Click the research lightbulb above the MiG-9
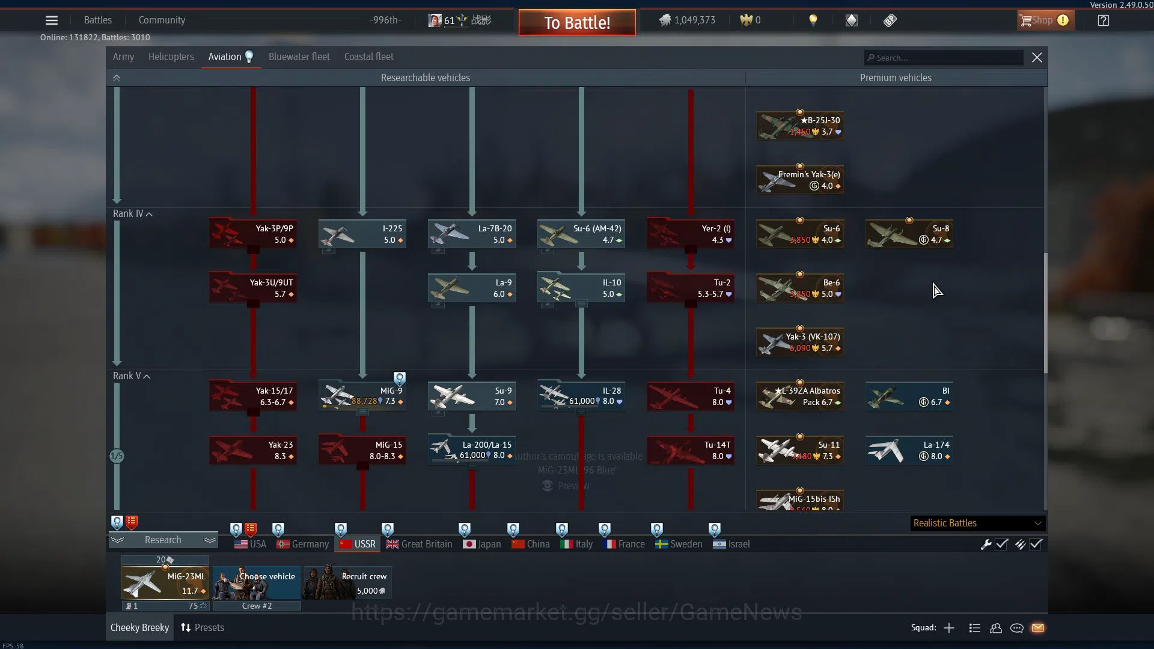 pos(400,378)
